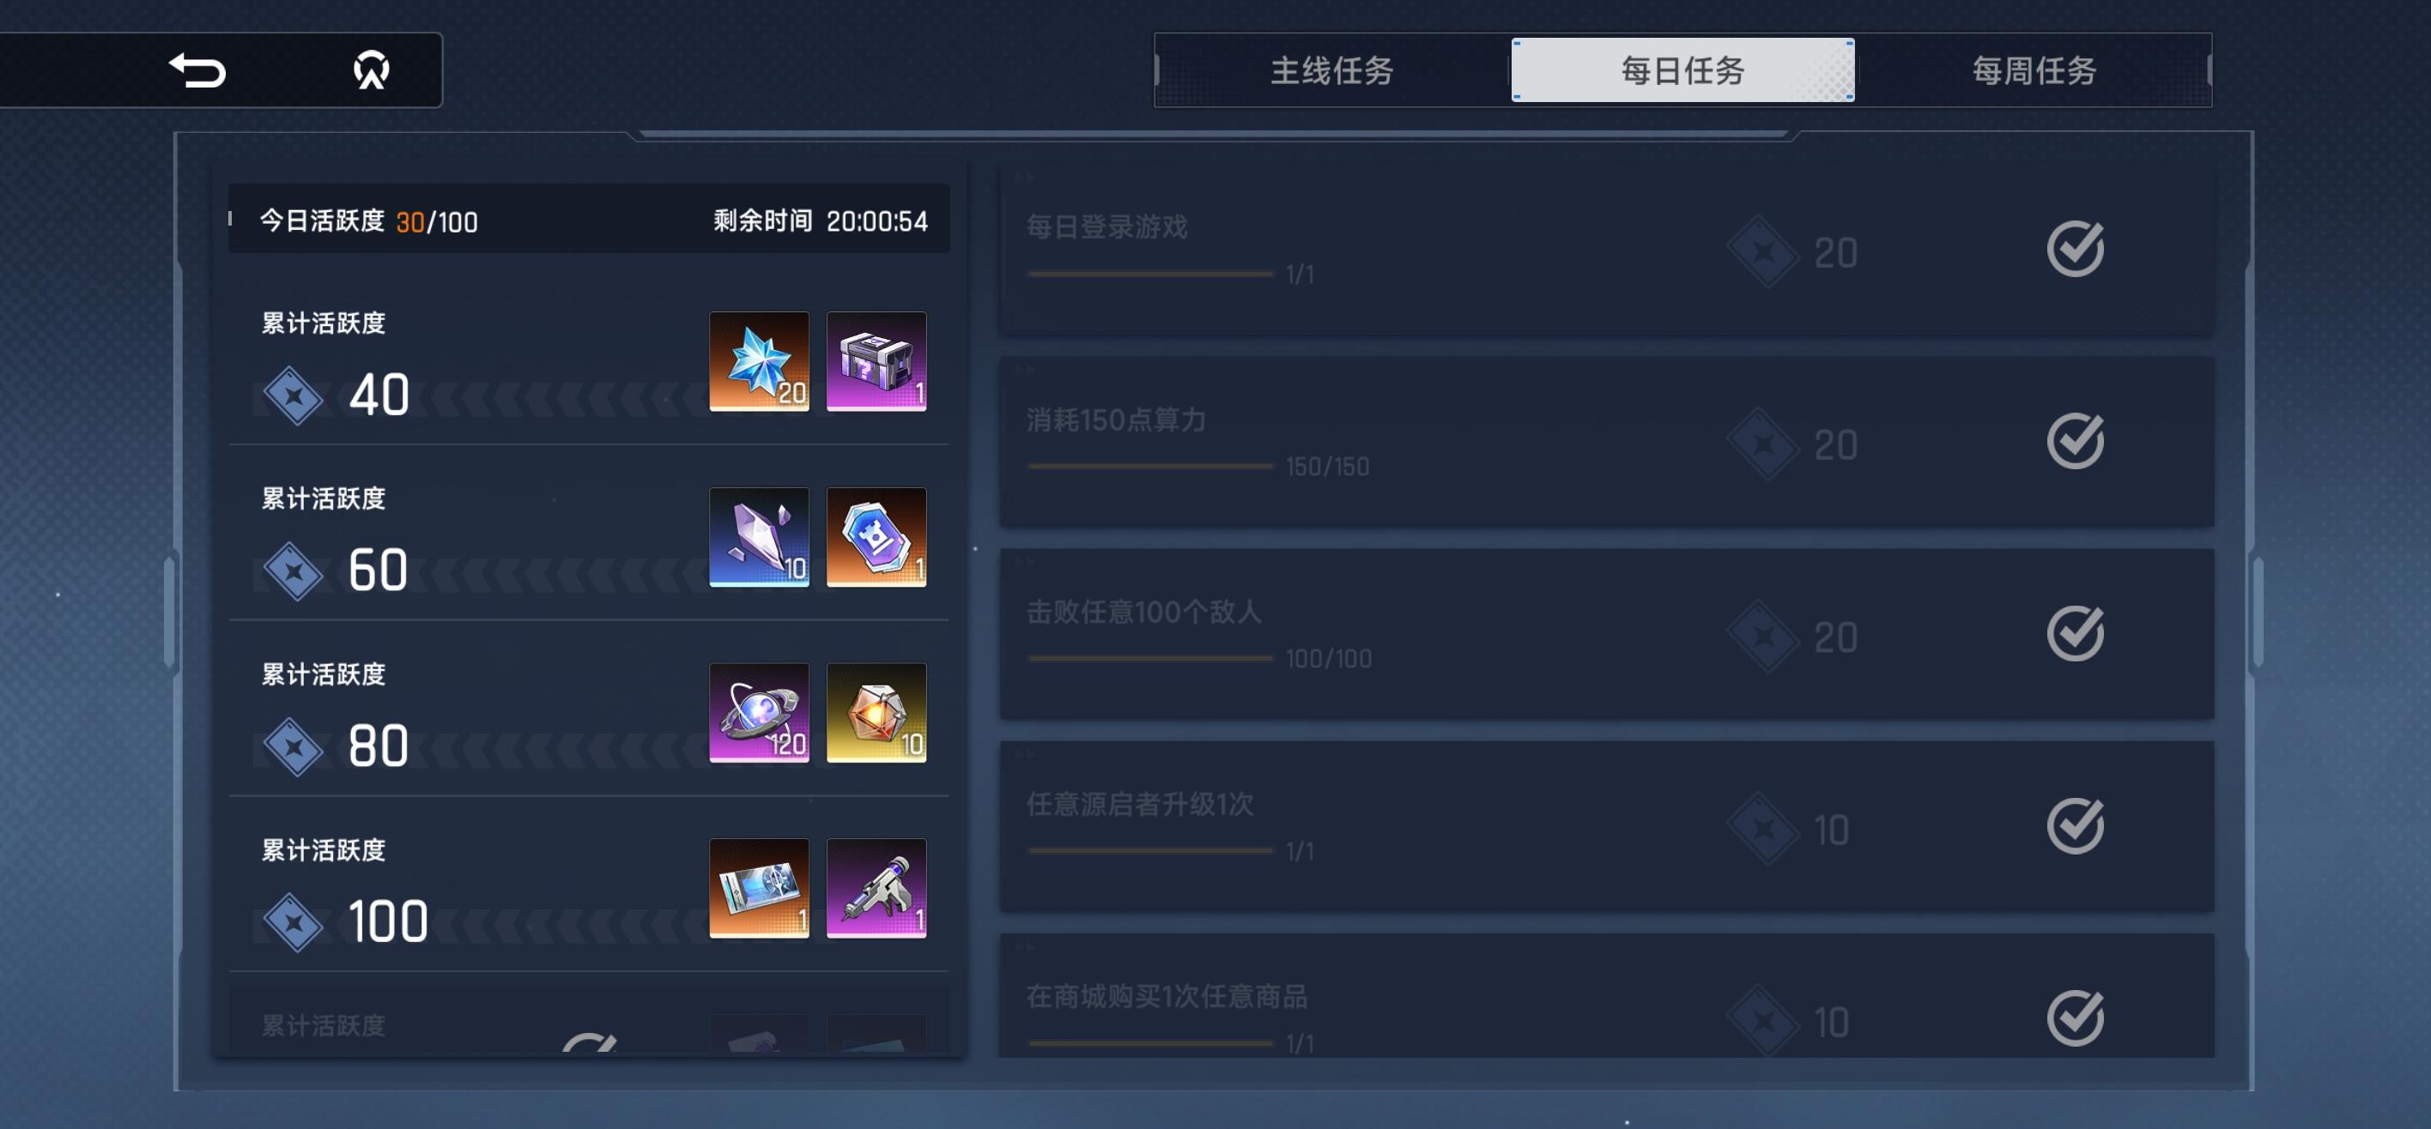Click checkmark for 击败任意100个敌人 task
2431x1129 pixels.
pyautogui.click(x=2074, y=634)
